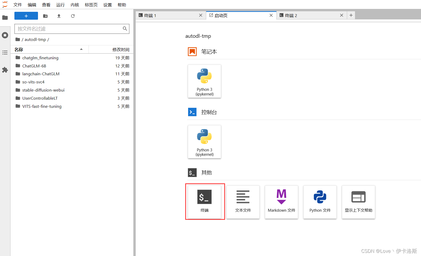The height and width of the screenshot is (256, 421).
Task: Select the ChatGLM-6B folder
Action: [72, 66]
